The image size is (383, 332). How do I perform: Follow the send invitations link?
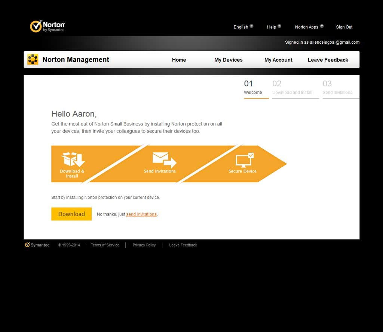click(x=141, y=214)
